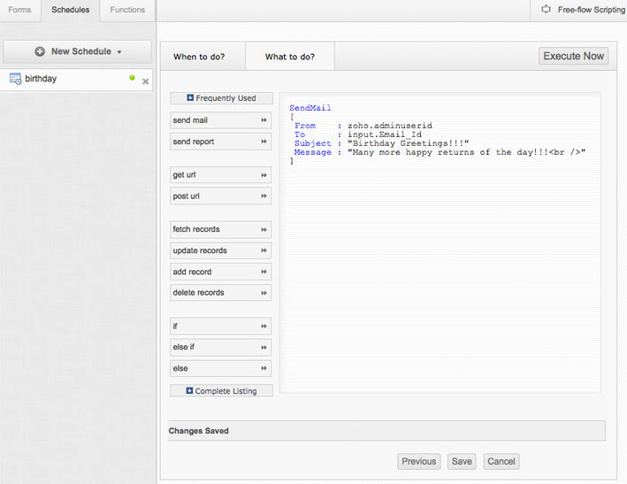
Task: Click the plus icon on New Schedule
Action: point(40,51)
